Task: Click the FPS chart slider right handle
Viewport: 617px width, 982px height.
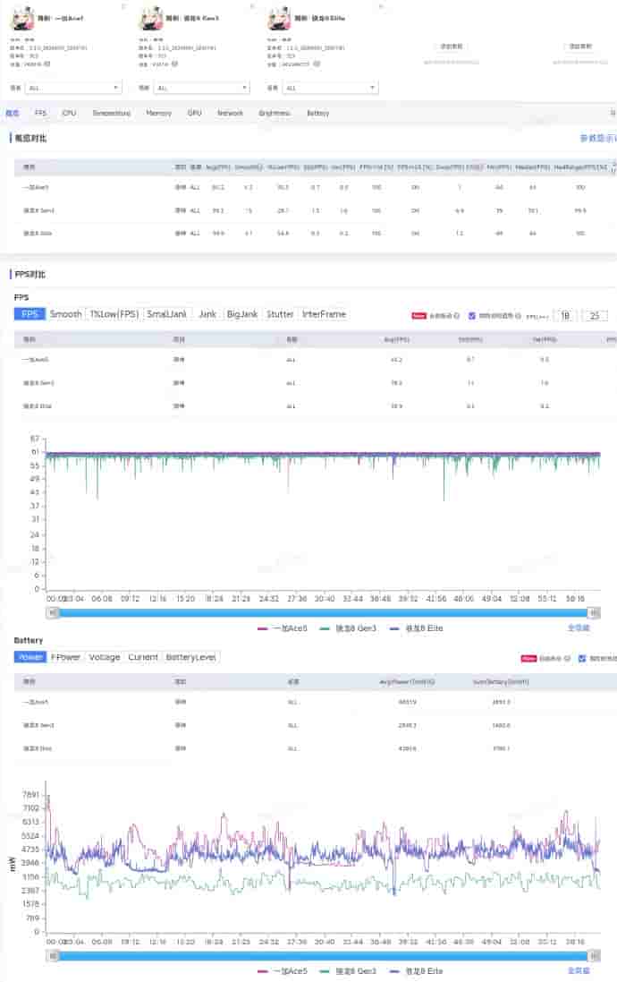Action: tap(594, 612)
